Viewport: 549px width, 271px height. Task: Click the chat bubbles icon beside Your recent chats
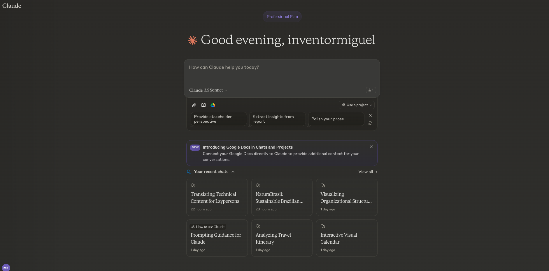click(189, 172)
